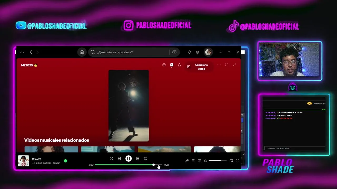Open the Friend Activity icon

coord(197,52)
